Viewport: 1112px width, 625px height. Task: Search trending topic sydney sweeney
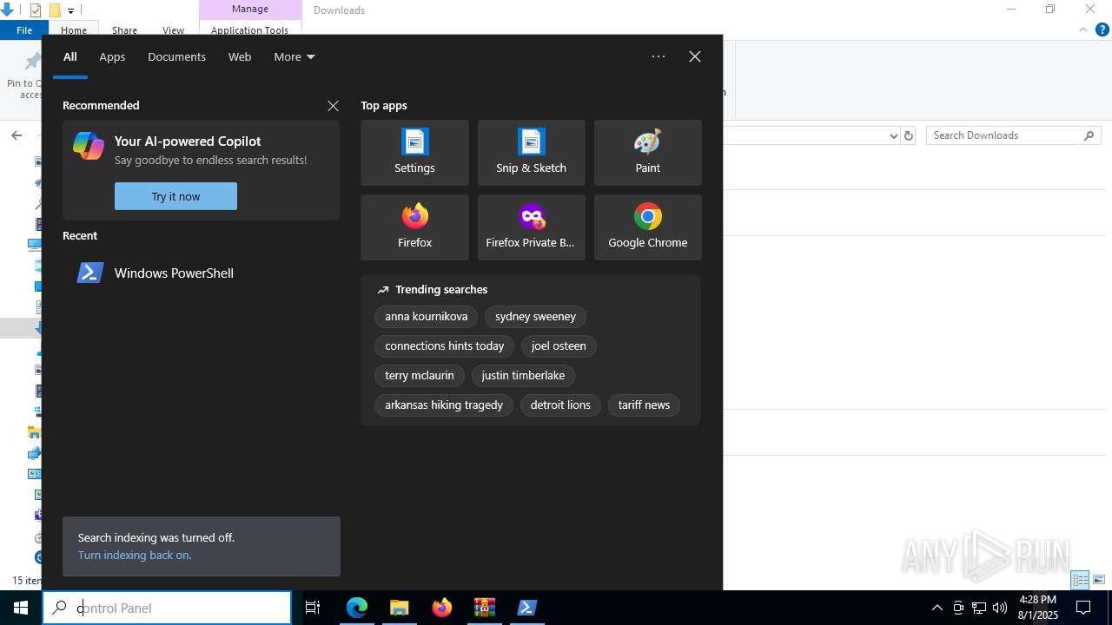535,317
